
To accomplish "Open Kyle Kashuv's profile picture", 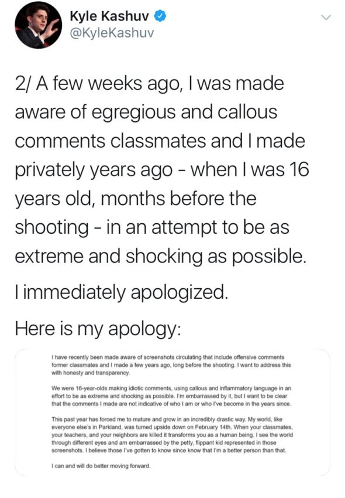I will pyautogui.click(x=39, y=25).
